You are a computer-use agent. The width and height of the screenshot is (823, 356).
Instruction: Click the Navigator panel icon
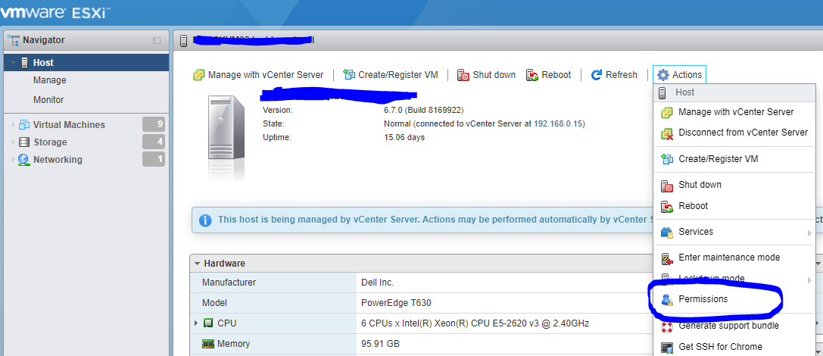pyautogui.click(x=13, y=40)
